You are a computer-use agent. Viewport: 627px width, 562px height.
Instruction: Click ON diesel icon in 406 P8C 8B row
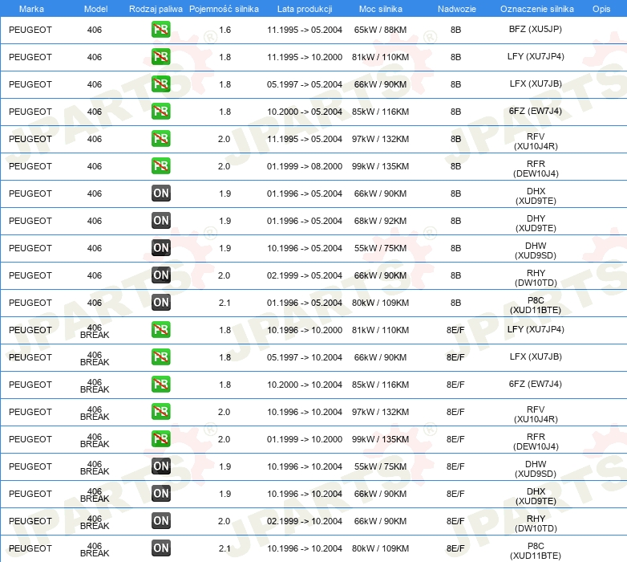(160, 302)
